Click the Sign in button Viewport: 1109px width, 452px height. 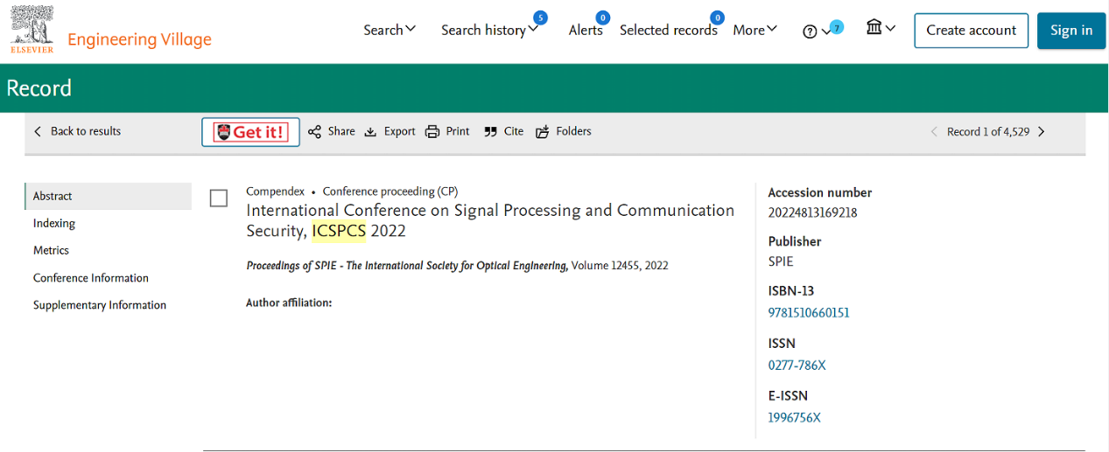1071,31
